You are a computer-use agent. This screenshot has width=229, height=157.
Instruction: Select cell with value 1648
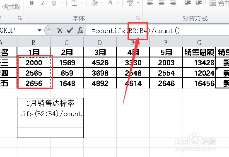click(x=67, y=83)
